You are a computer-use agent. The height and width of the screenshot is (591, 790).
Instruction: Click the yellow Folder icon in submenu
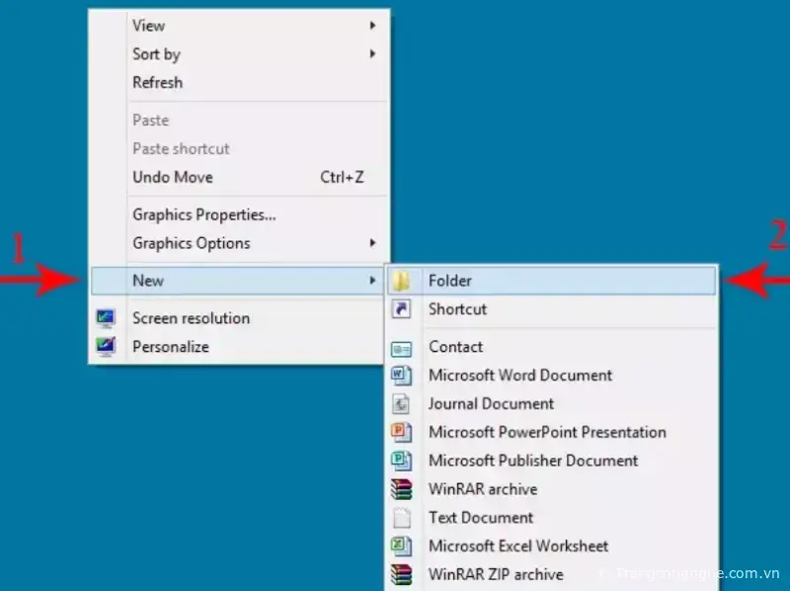401,282
